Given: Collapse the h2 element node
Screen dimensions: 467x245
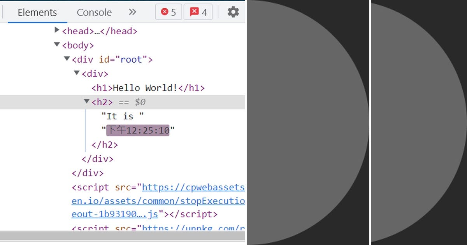Looking at the screenshot, I should [86, 102].
